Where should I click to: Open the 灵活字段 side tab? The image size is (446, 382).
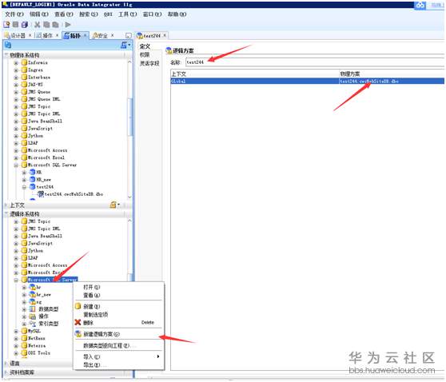tap(149, 63)
